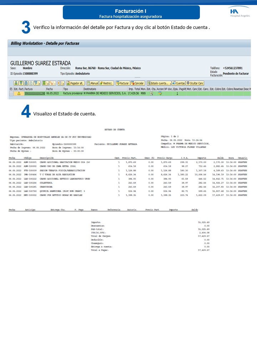This screenshot has width=257, height=343.
Task: Click the select-all icon in table corner
Action: coord(11,89)
